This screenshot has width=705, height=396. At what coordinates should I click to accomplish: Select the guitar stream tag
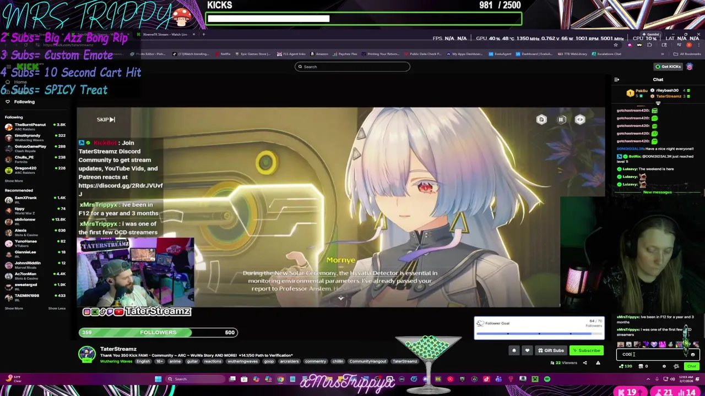click(x=192, y=361)
